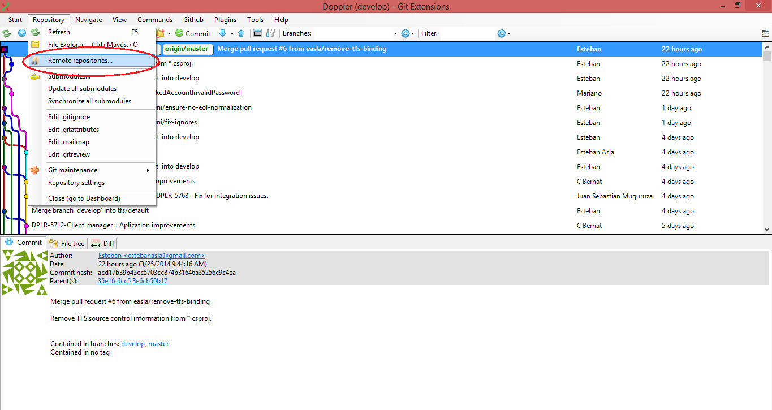Open the View menu
This screenshot has width=772, height=410.
point(119,19)
